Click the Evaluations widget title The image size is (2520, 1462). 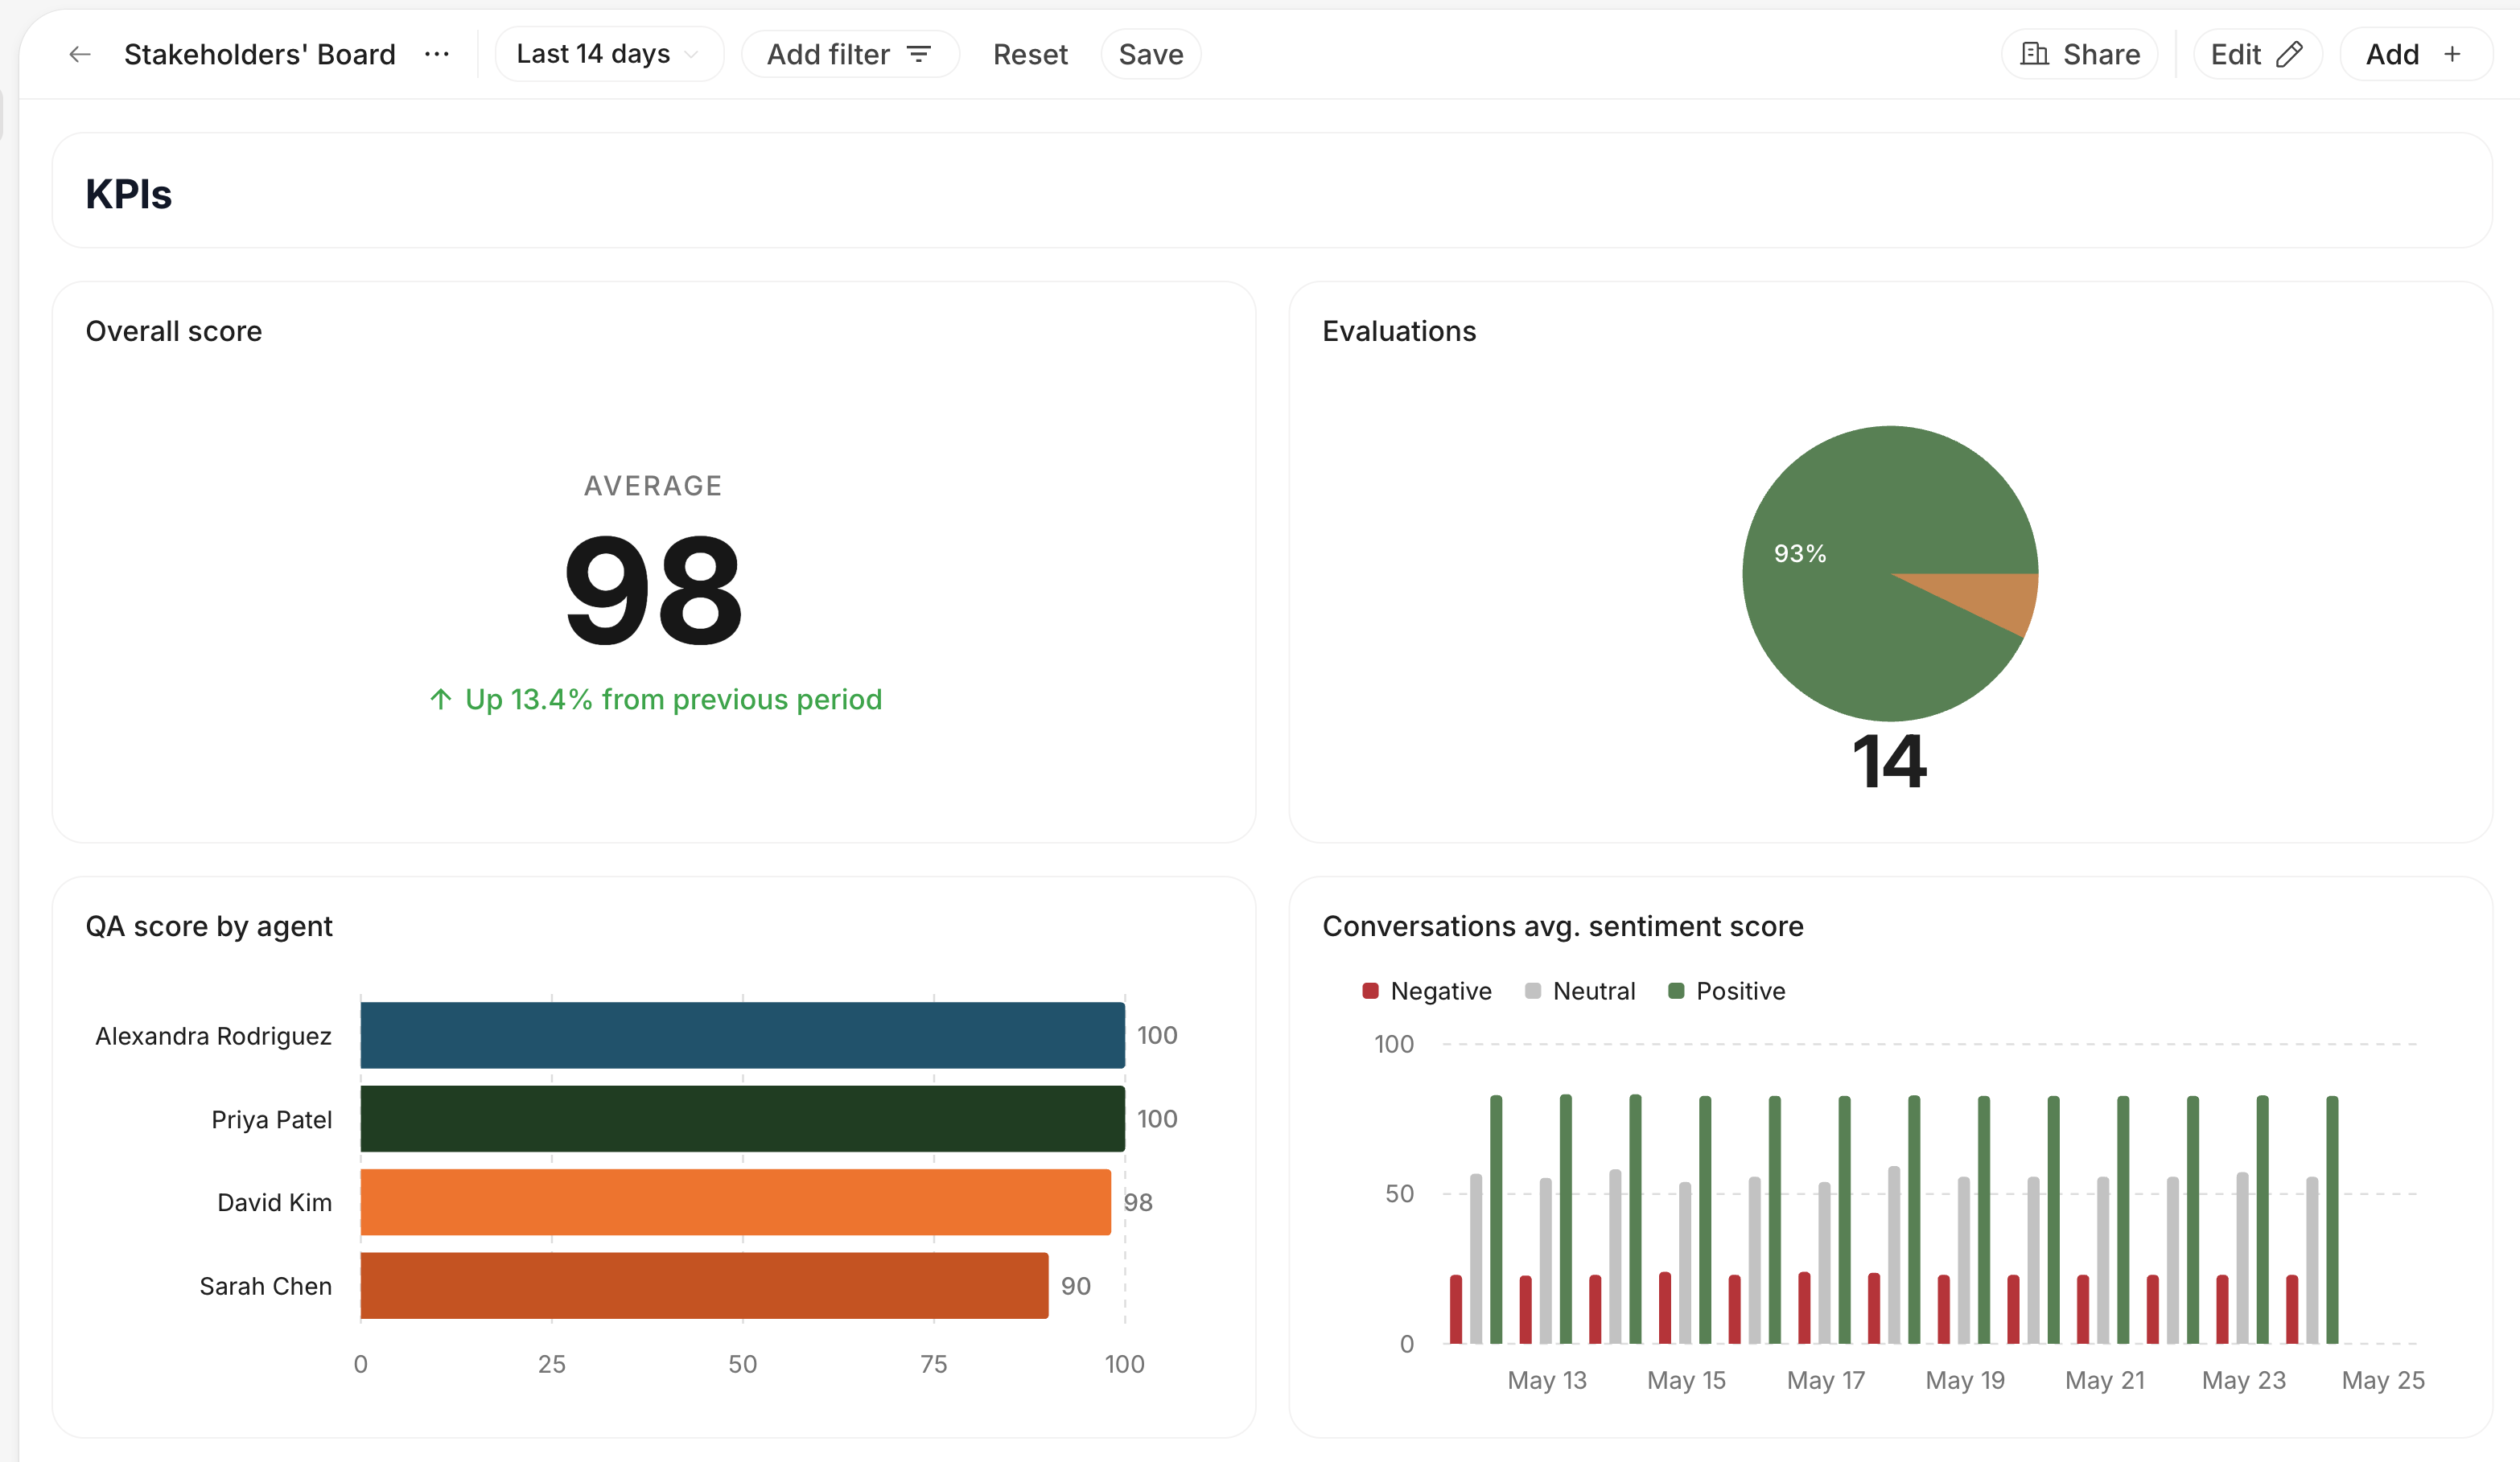[1399, 331]
